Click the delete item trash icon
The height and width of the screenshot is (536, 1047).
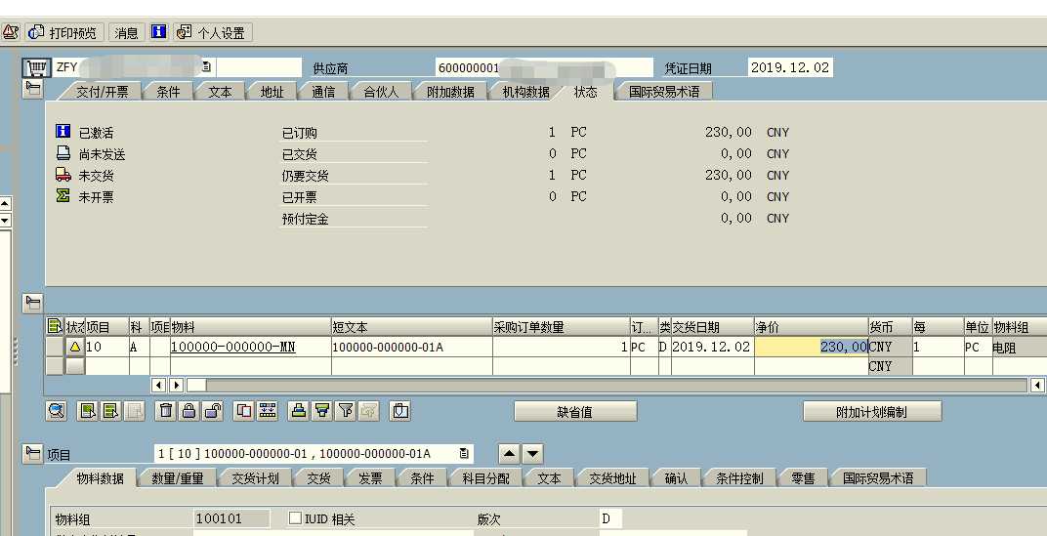[x=166, y=410]
